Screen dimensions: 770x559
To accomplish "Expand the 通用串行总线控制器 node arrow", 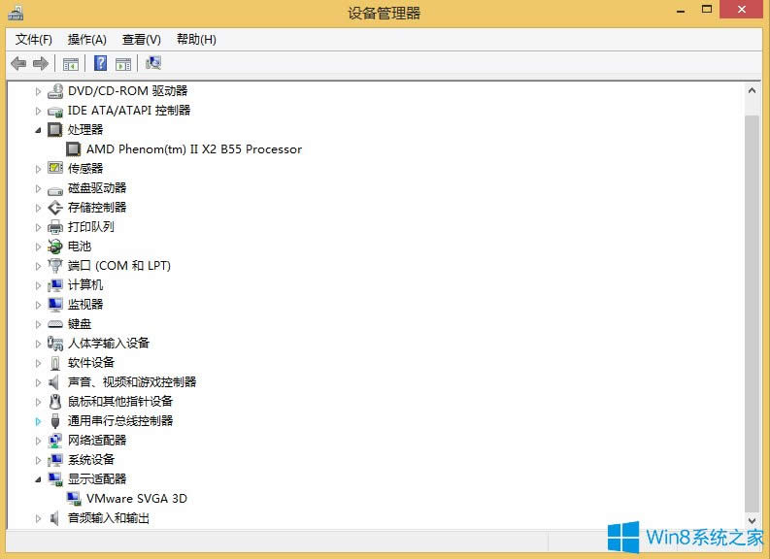I will (x=38, y=421).
